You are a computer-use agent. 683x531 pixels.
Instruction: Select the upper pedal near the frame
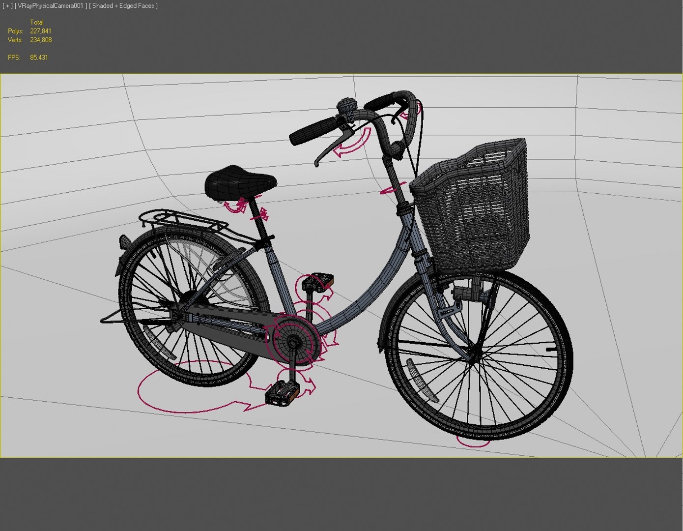coord(317,282)
